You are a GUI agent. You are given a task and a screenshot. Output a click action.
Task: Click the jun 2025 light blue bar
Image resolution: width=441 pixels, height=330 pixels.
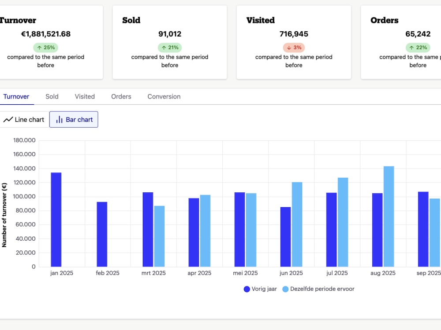(x=297, y=224)
